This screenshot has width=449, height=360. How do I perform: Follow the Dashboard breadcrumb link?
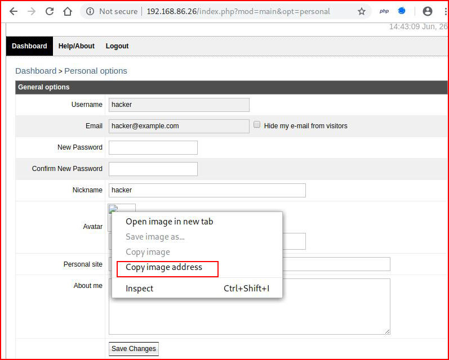[x=36, y=71]
